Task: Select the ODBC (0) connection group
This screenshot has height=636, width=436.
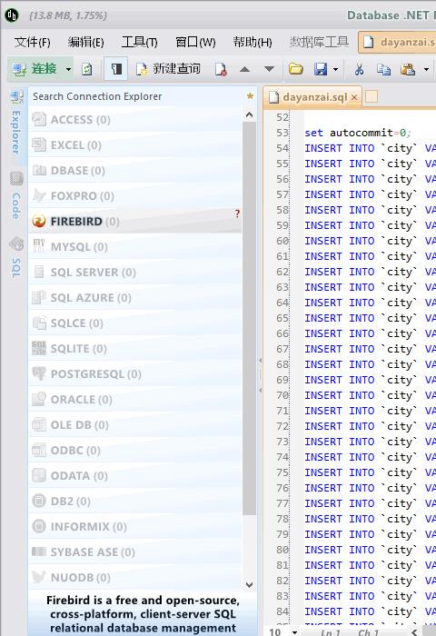Action: click(135, 451)
